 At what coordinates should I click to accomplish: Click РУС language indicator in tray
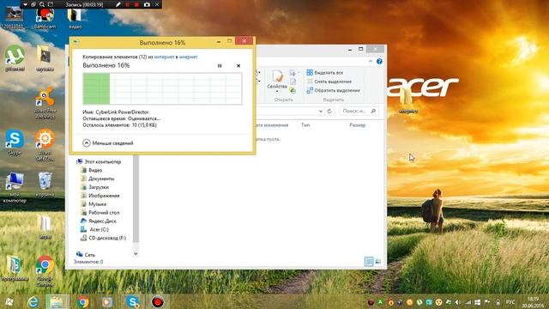(510, 302)
